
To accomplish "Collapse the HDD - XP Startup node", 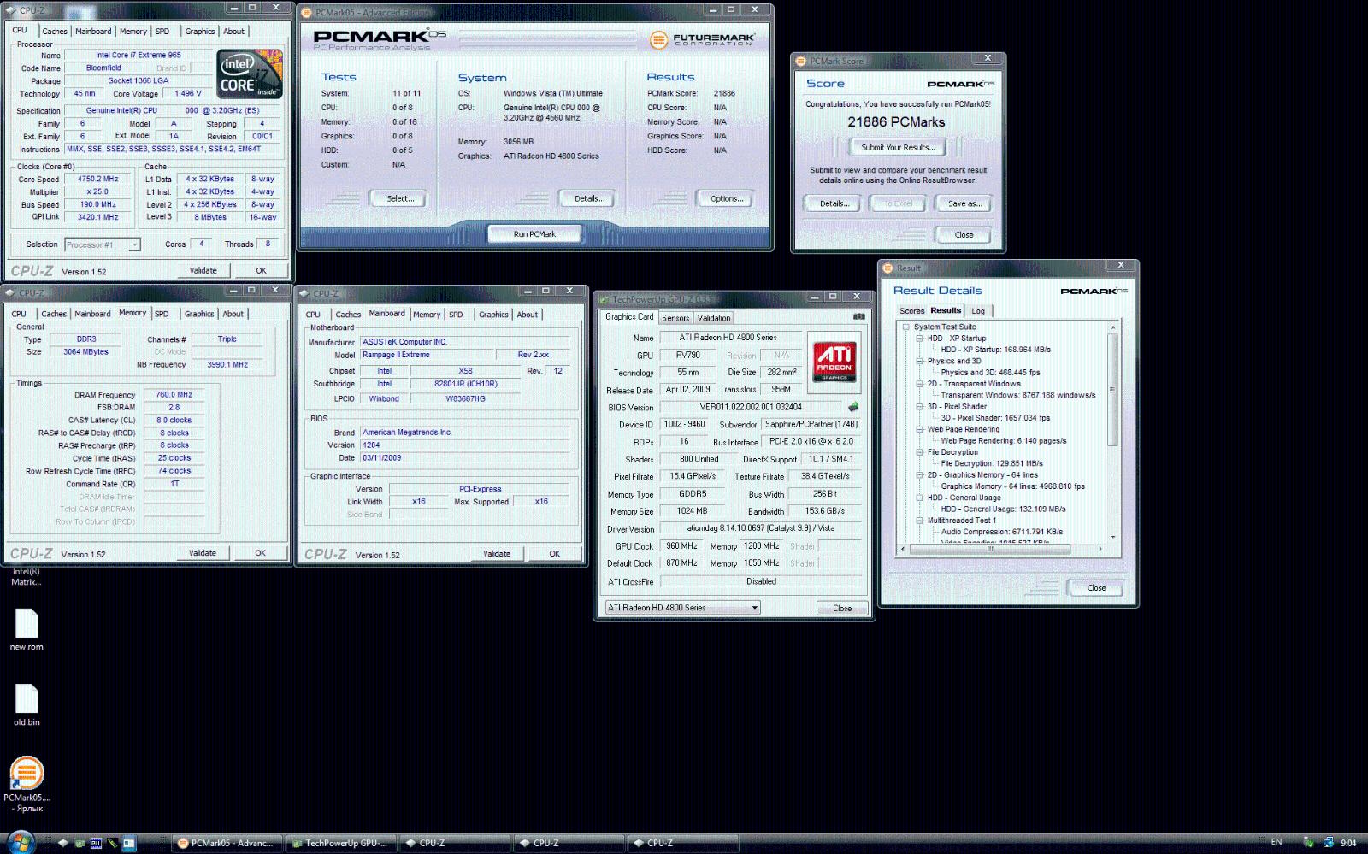I will [x=920, y=338].
